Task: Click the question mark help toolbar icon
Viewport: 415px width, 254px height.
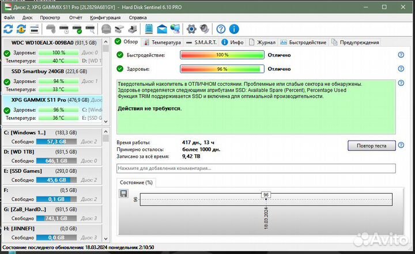Action: [x=221, y=29]
